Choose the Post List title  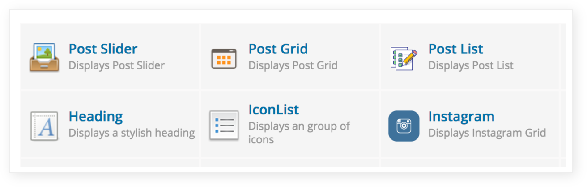(x=456, y=49)
